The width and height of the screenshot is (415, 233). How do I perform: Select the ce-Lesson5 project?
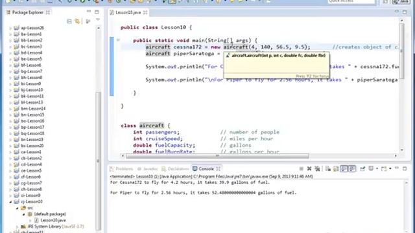[x=31, y=171]
